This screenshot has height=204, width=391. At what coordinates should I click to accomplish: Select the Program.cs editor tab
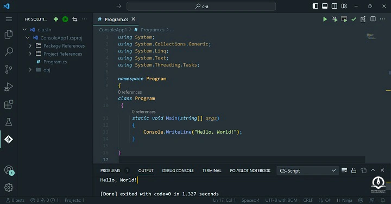point(116,19)
